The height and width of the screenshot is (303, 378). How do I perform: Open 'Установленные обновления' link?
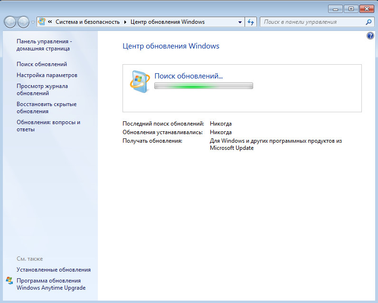tap(54, 270)
